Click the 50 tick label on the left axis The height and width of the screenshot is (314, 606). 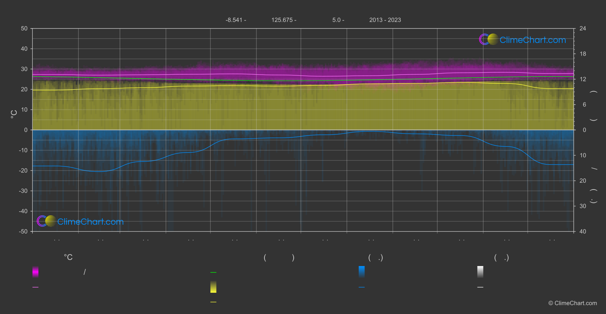[x=24, y=29]
